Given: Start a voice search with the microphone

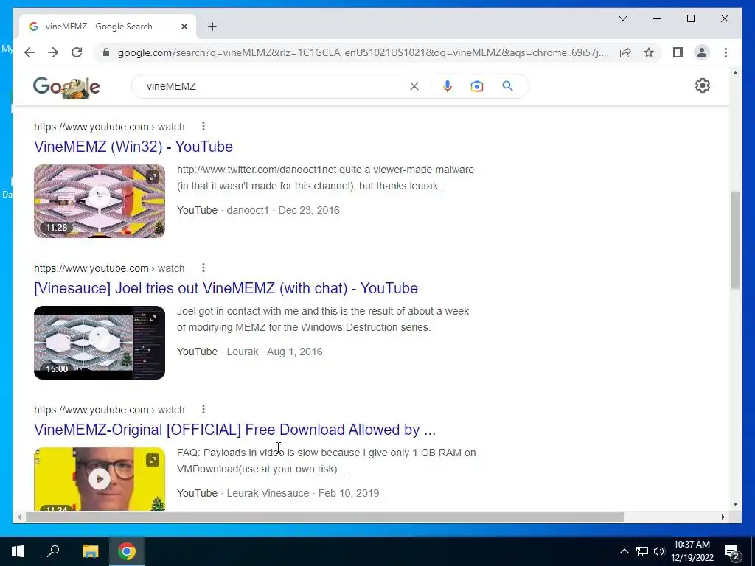Looking at the screenshot, I should 448,86.
